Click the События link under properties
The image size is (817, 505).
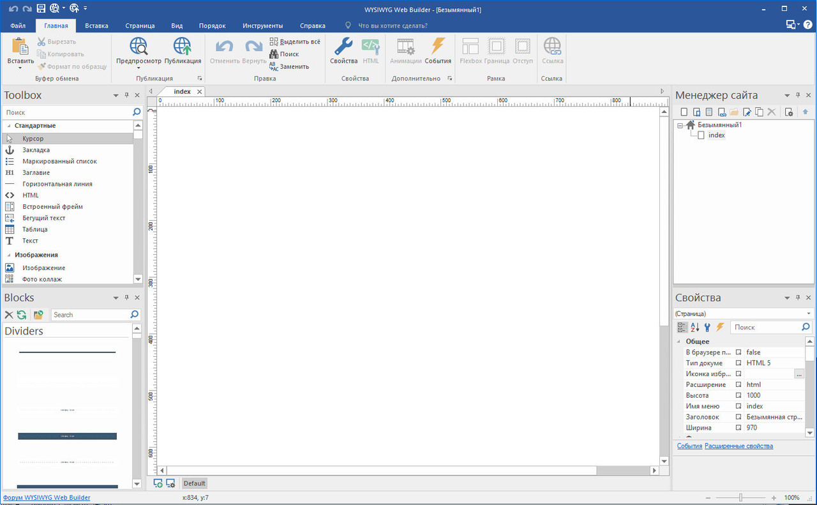(689, 446)
